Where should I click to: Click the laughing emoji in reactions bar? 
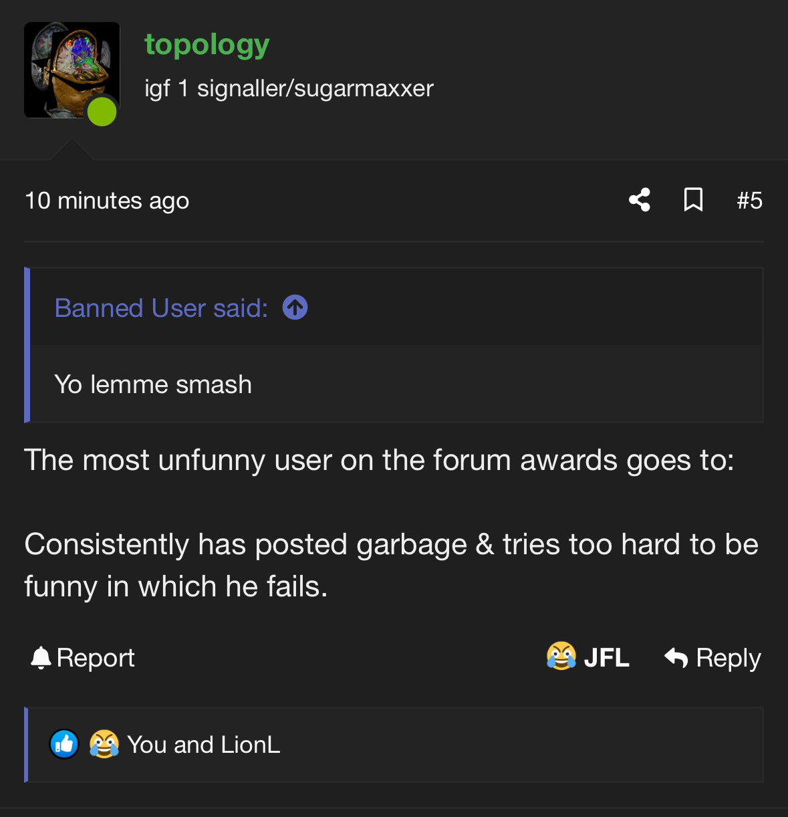pos(104,744)
